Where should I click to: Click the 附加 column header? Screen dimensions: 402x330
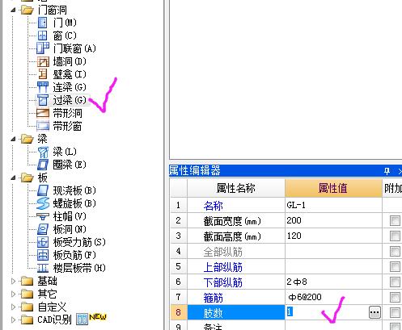click(x=392, y=188)
